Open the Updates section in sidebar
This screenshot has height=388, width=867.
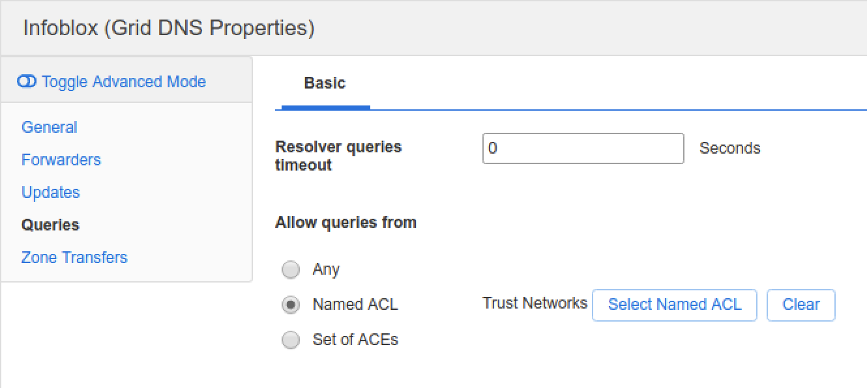pyautogui.click(x=51, y=193)
